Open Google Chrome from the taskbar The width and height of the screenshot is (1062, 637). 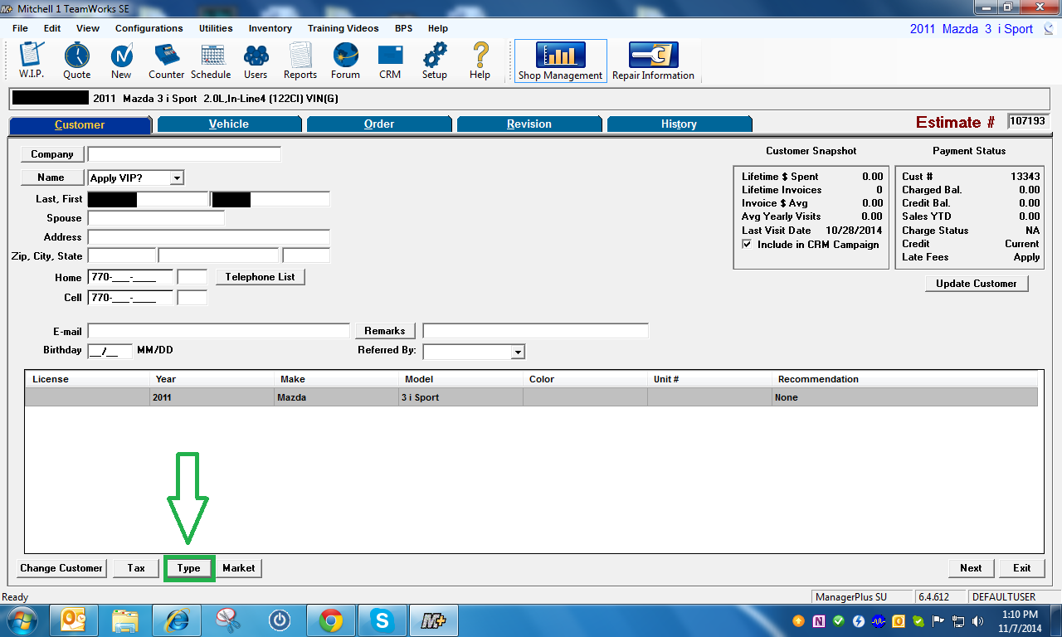click(x=331, y=620)
